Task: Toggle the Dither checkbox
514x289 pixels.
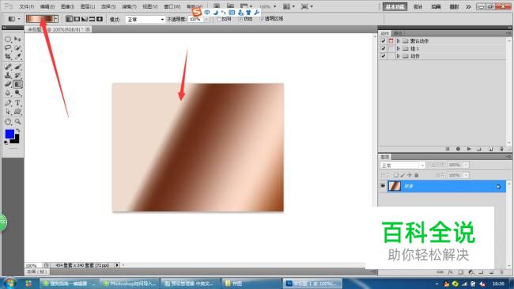Action: tap(240, 19)
